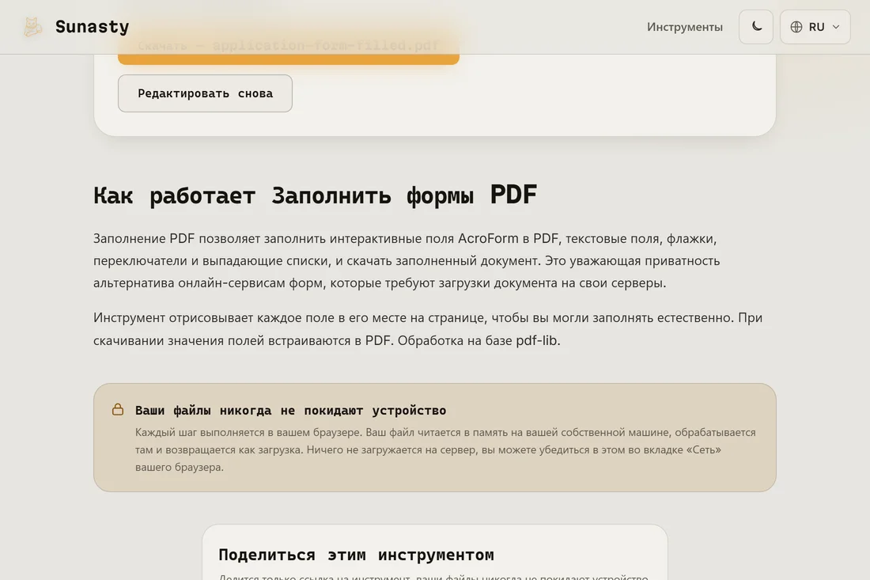Click Редактировать снова button
The height and width of the screenshot is (580, 870).
pyautogui.click(x=206, y=93)
